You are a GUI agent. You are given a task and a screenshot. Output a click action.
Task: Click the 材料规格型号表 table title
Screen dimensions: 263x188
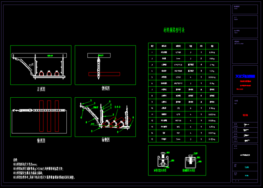coord(174,30)
